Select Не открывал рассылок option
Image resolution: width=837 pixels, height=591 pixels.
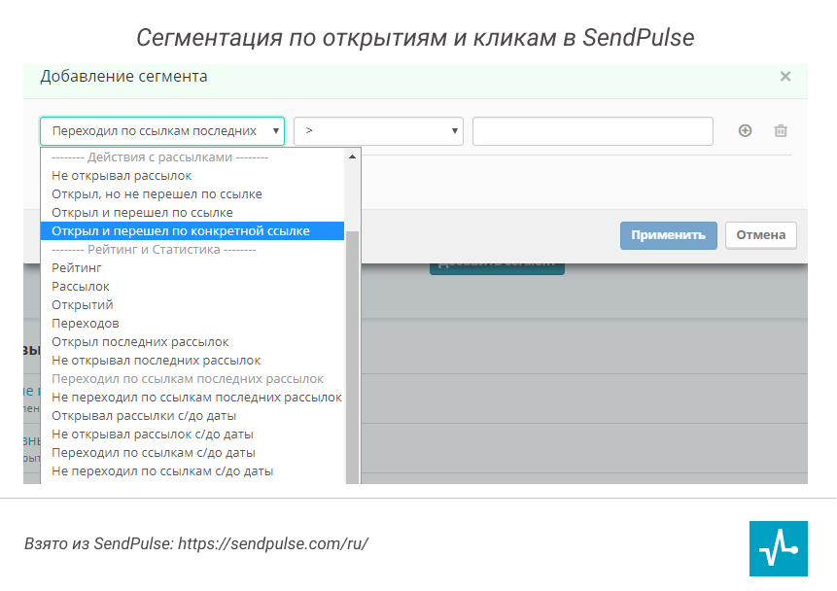192,176
